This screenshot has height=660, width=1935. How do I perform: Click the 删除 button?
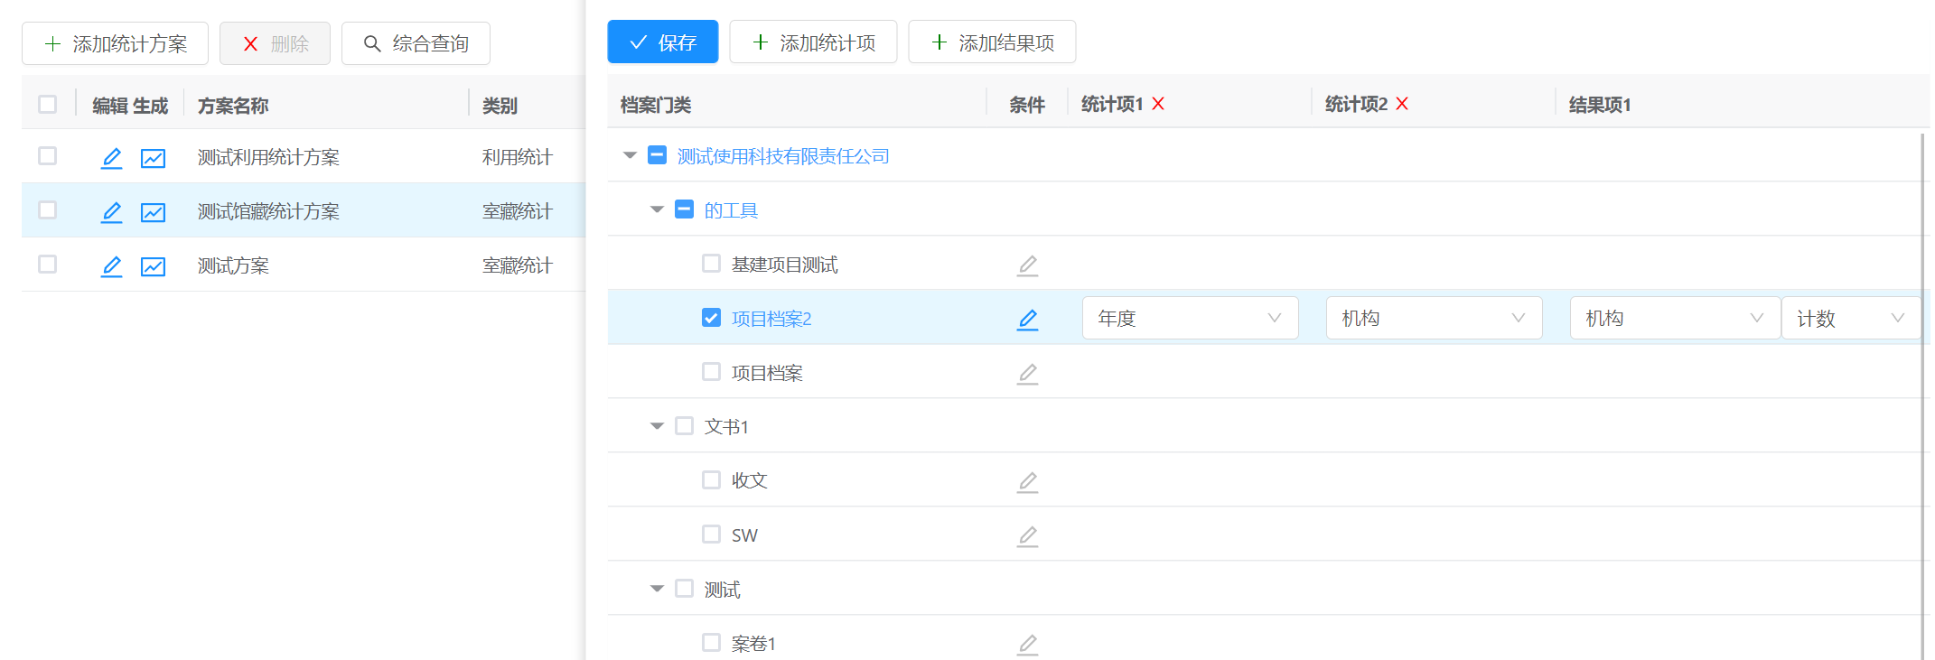(275, 43)
